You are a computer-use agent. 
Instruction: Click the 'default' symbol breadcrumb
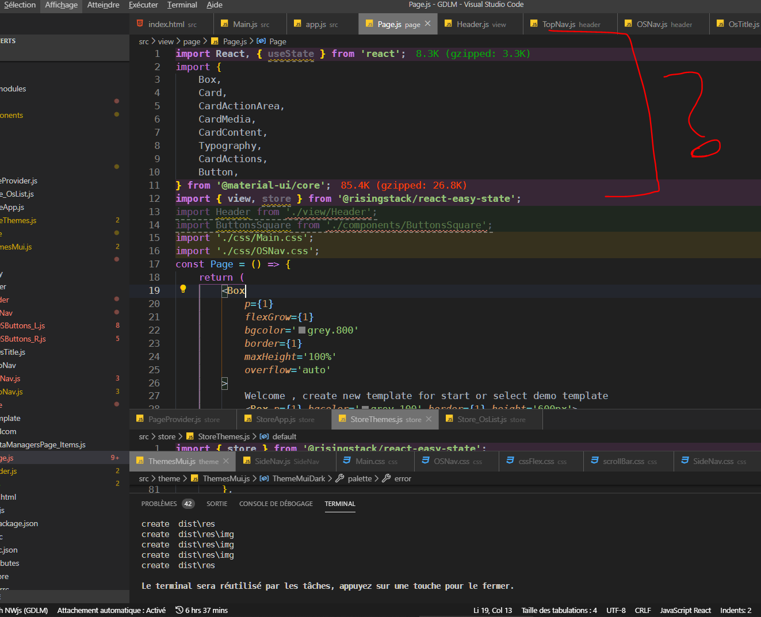click(x=284, y=436)
